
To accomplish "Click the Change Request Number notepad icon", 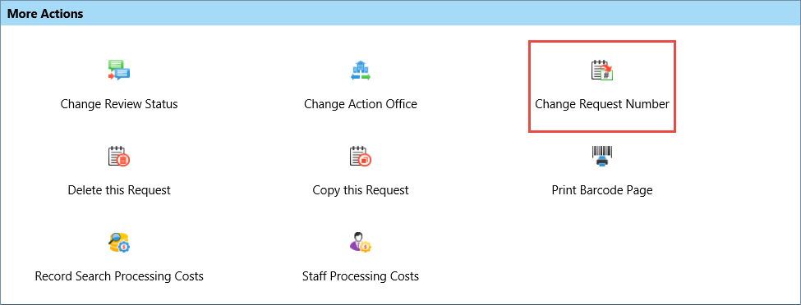I will [601, 71].
